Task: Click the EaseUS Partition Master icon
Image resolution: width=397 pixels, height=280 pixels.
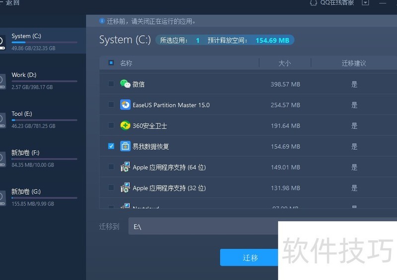Action: click(x=125, y=105)
